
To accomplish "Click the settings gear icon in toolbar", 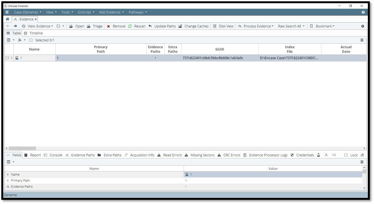I will tap(362, 26).
